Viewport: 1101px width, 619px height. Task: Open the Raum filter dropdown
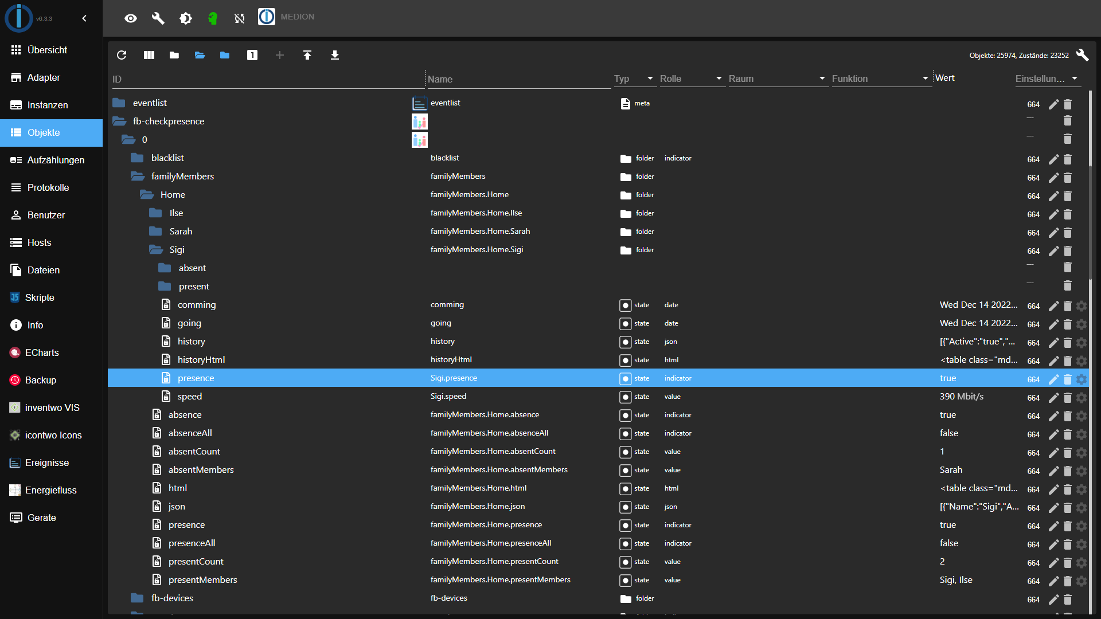point(778,79)
